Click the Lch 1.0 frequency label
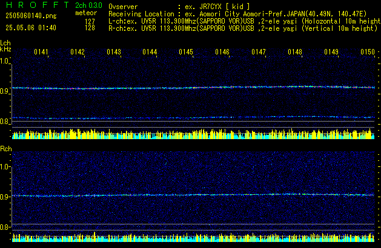 tap(5, 61)
